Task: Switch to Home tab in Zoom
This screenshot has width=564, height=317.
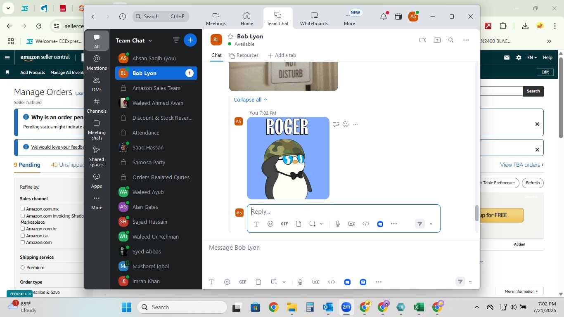Action: pos(247,19)
